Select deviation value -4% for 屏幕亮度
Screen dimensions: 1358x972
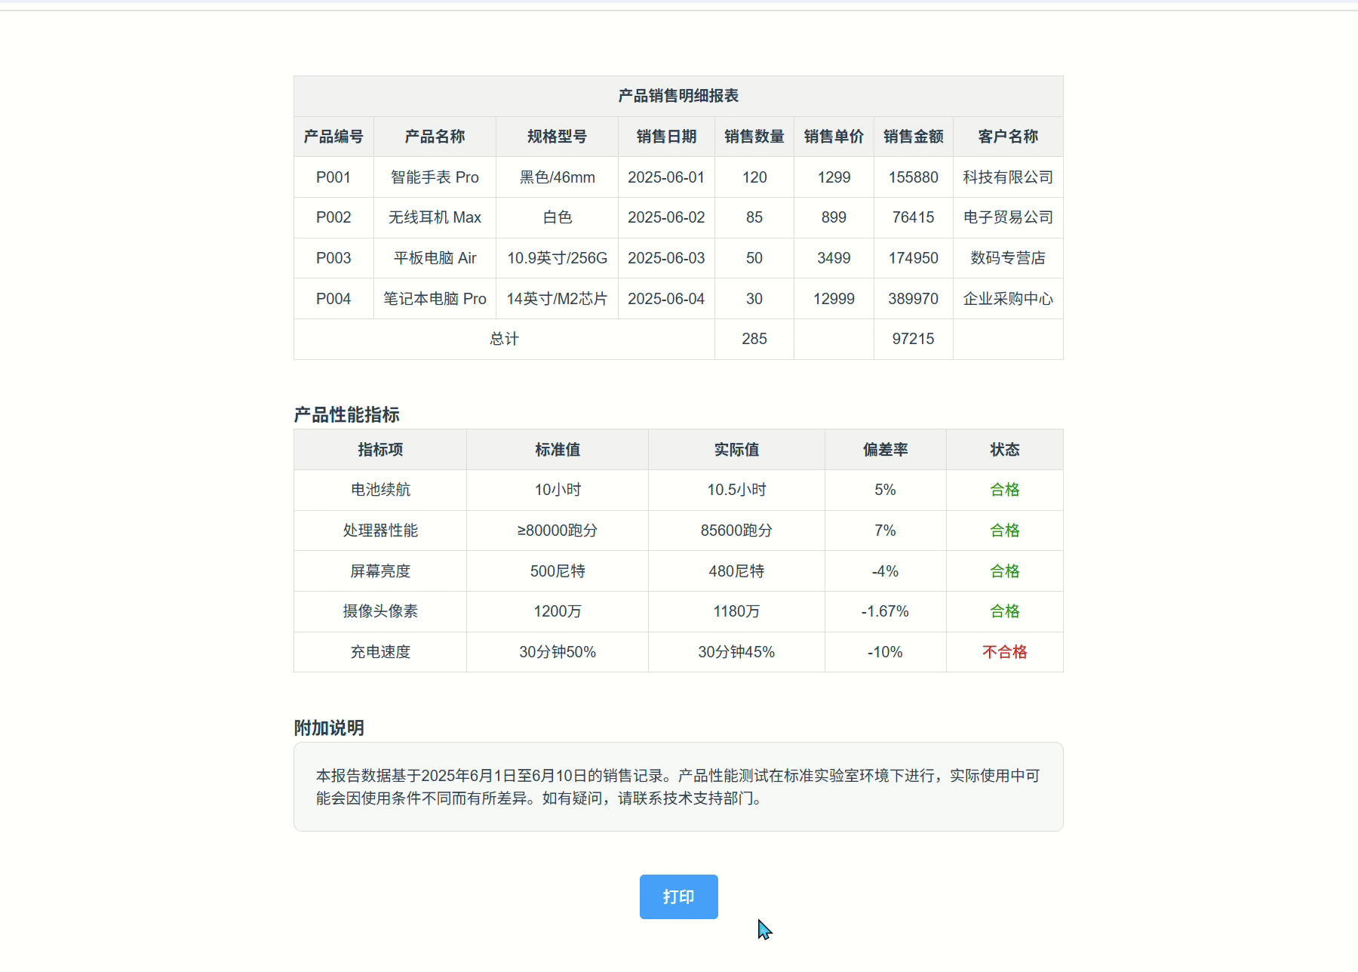click(884, 571)
